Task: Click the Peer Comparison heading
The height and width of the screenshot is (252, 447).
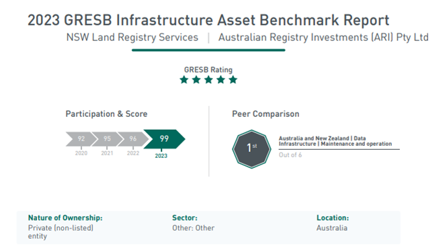Action: 266,114
